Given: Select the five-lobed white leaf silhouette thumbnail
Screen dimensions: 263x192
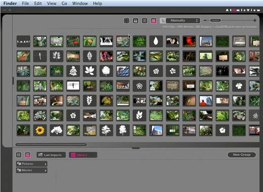Looking at the screenshot, I should pyautogui.click(x=90, y=71).
